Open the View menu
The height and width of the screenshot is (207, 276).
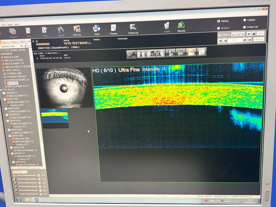point(3,25)
